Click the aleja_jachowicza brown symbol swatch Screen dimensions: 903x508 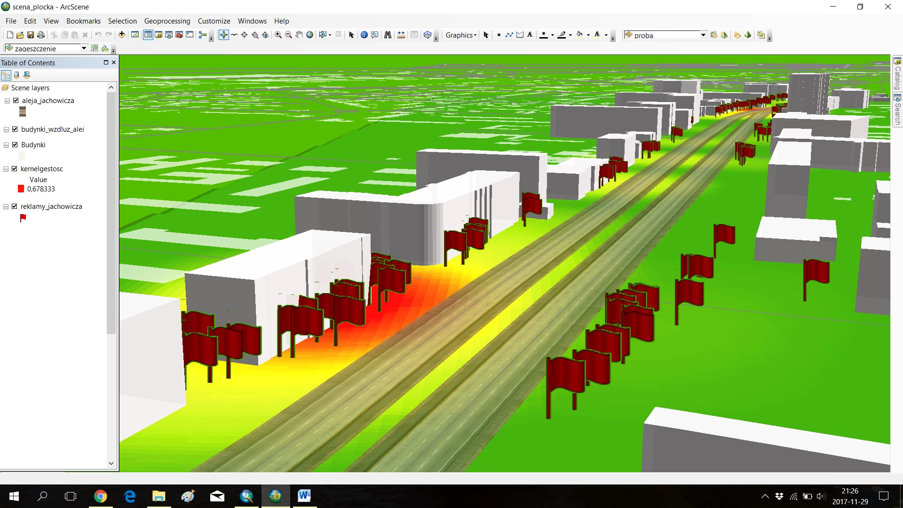coord(23,111)
